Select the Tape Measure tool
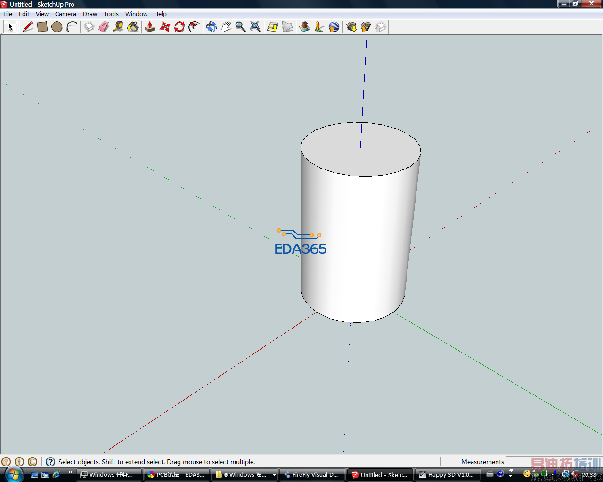The image size is (603, 482). click(118, 27)
